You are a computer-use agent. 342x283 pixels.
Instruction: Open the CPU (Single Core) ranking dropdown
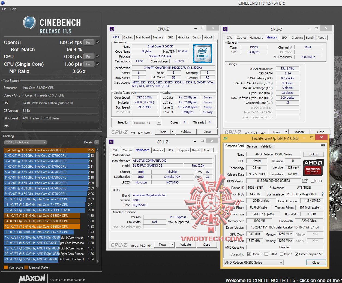coord(26,142)
